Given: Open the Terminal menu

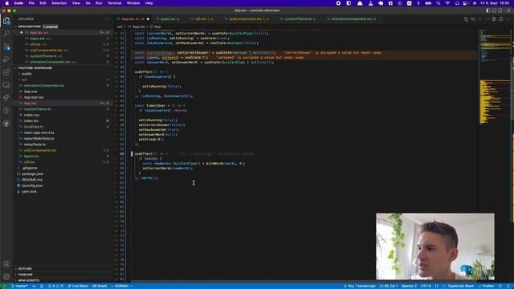Looking at the screenshot, I should click(x=114, y=3).
